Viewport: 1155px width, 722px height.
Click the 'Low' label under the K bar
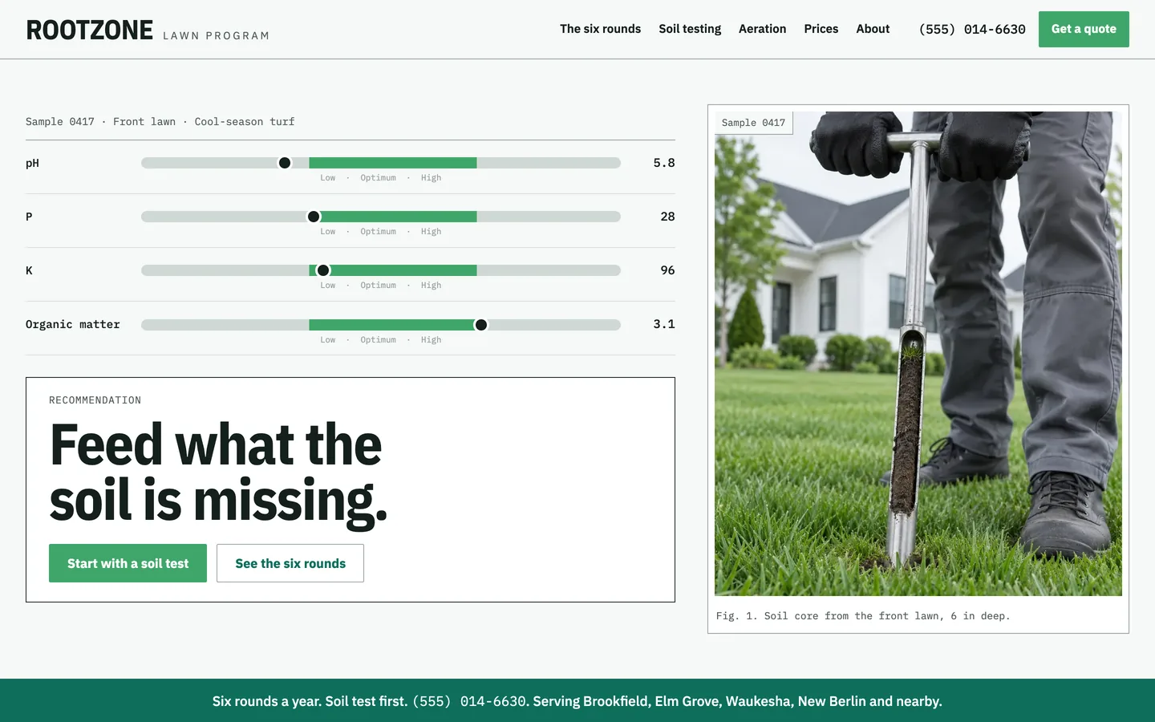(x=328, y=286)
